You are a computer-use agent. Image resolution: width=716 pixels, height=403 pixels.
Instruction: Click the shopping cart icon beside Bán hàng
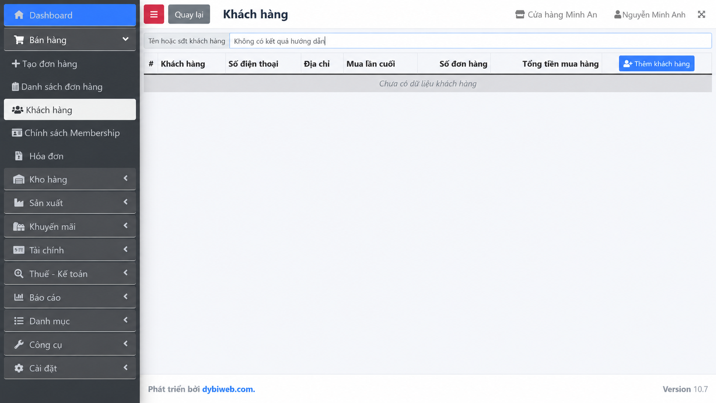point(19,40)
